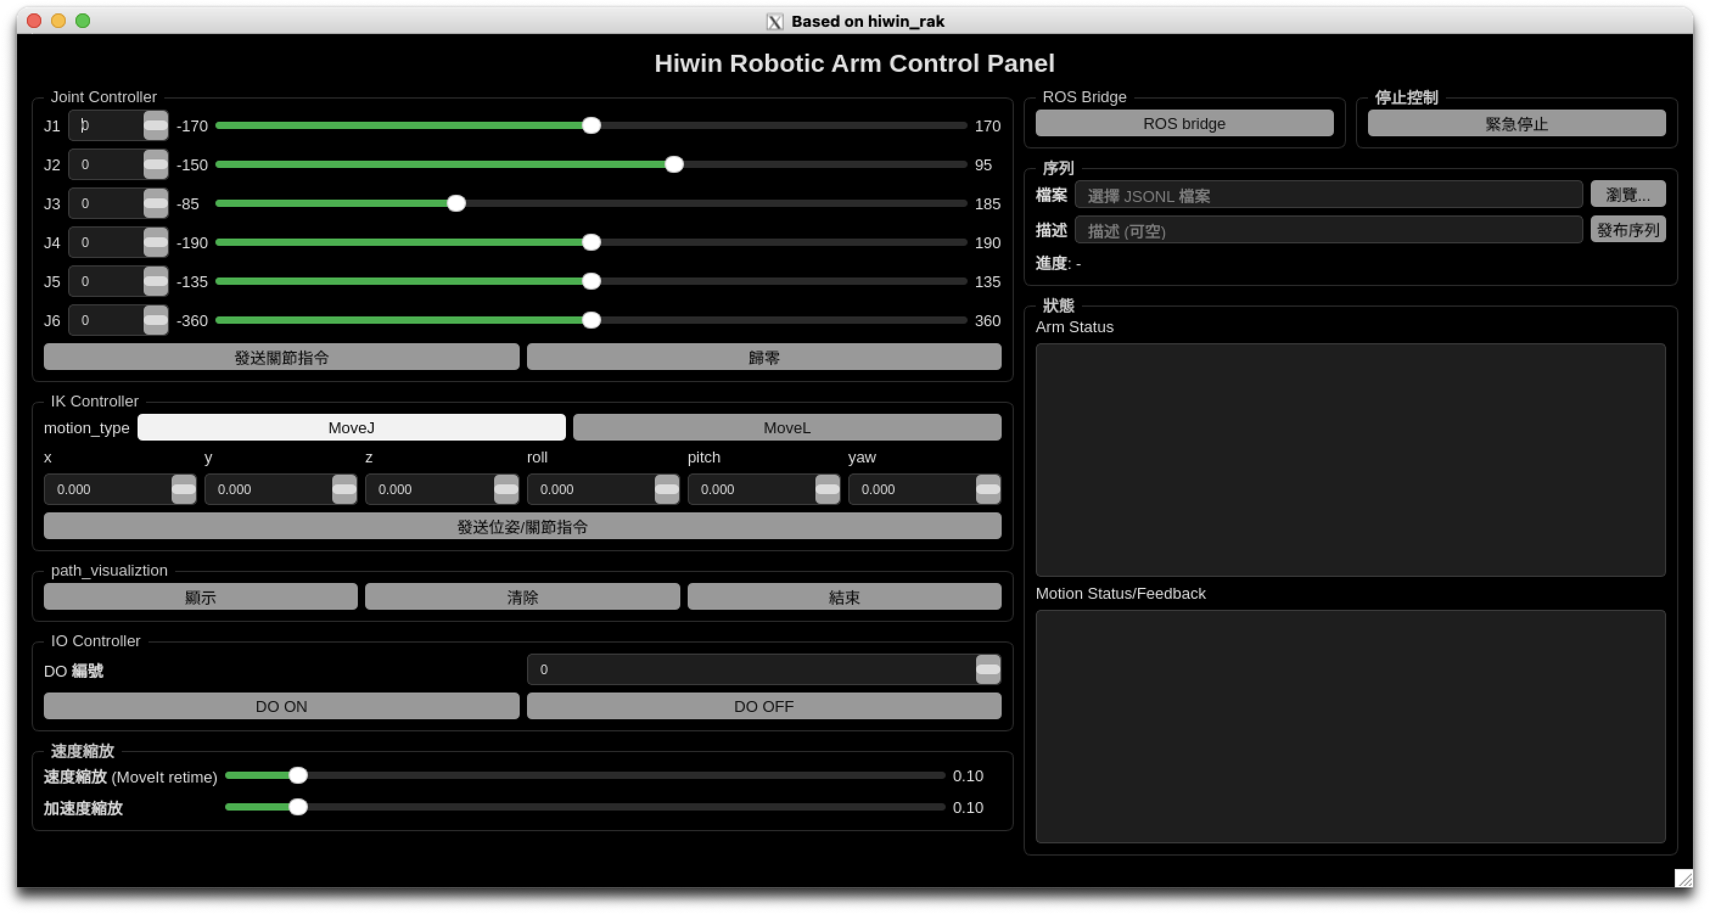1710x914 pixels.
Task: Click the J3 spinbox stepper
Action: pyautogui.click(x=156, y=204)
